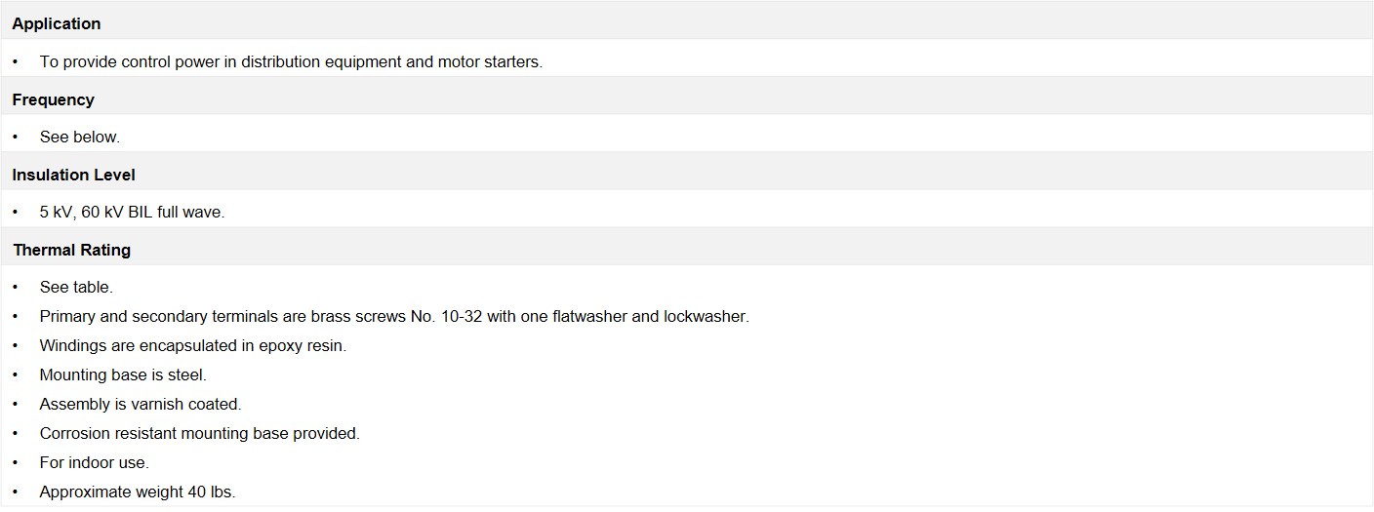
Task: Click the Insulation Level heading
Action: tap(73, 175)
